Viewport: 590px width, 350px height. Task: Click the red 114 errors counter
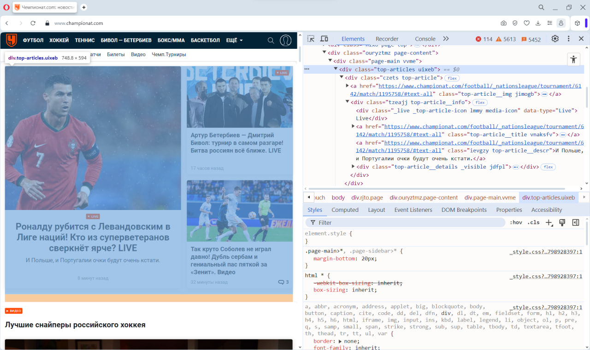coord(484,39)
